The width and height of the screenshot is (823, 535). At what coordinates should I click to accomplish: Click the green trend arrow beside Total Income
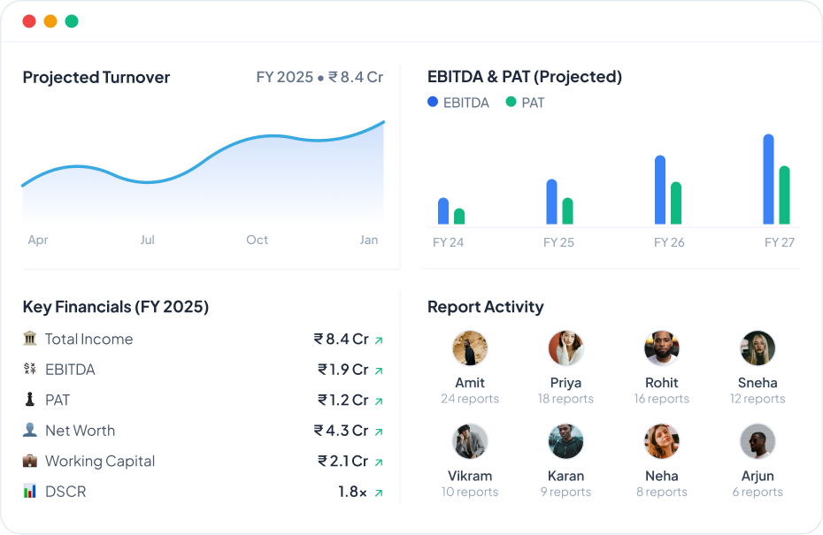pos(379,340)
